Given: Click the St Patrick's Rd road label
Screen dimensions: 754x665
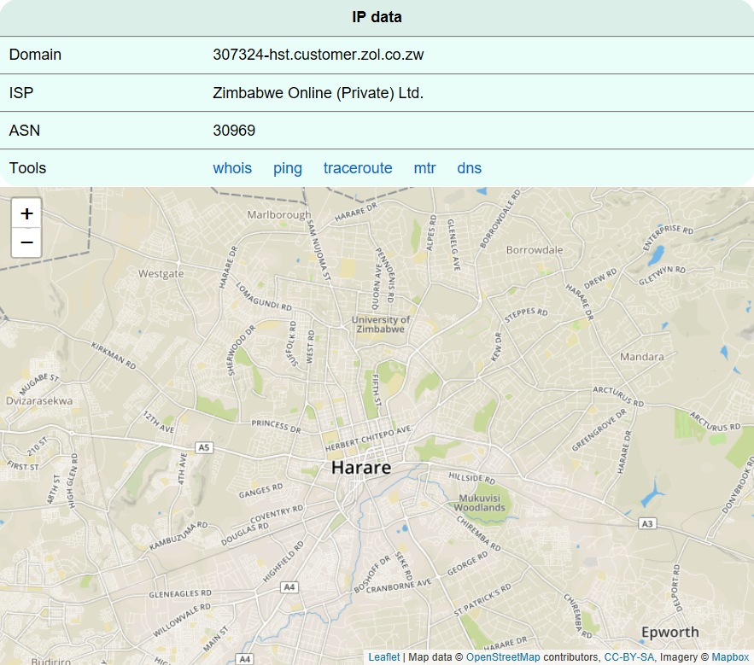Looking at the screenshot, I should click(482, 599).
